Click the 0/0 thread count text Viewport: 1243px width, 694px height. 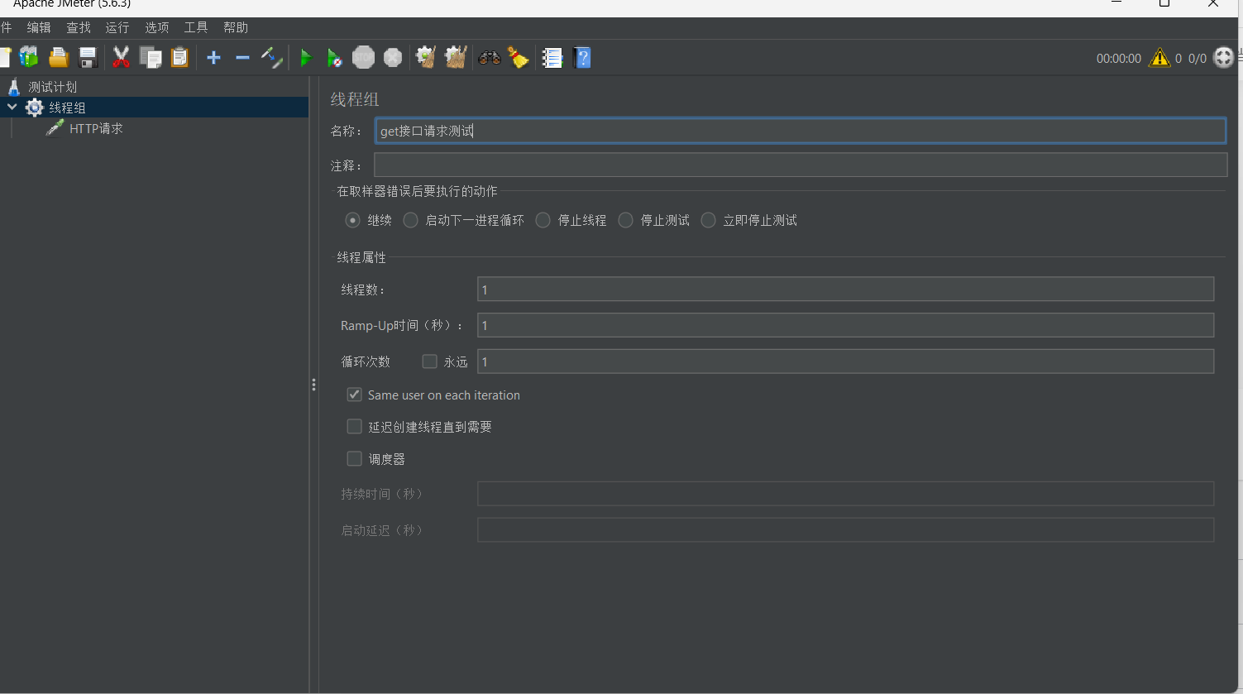[1198, 59]
